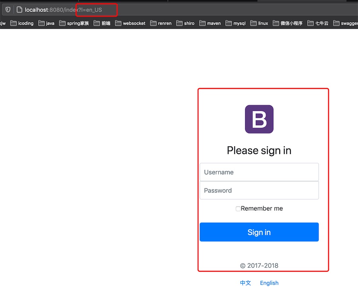358x294 pixels.
Task: Open the java bookmark folder
Action: pos(46,23)
